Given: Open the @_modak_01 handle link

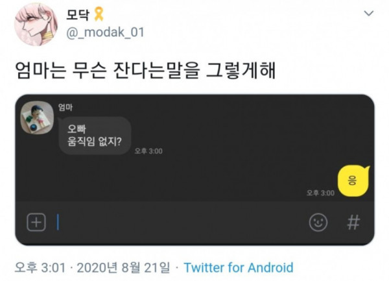Looking at the screenshot, I should pyautogui.click(x=105, y=32).
